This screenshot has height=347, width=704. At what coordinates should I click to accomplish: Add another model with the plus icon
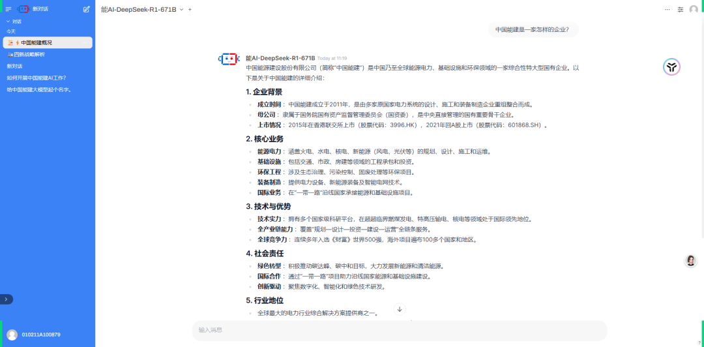190,9
